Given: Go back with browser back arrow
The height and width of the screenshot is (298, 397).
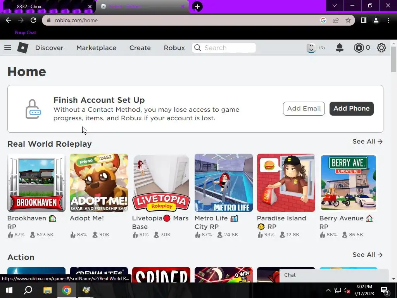Looking at the screenshot, I should pyautogui.click(x=9, y=20).
